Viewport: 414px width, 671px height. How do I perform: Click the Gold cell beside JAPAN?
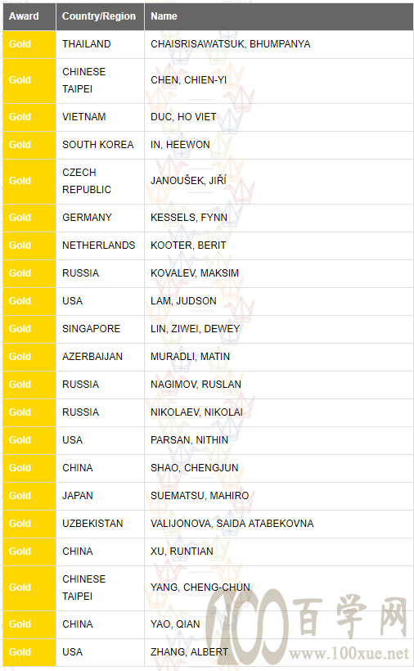[x=29, y=496]
